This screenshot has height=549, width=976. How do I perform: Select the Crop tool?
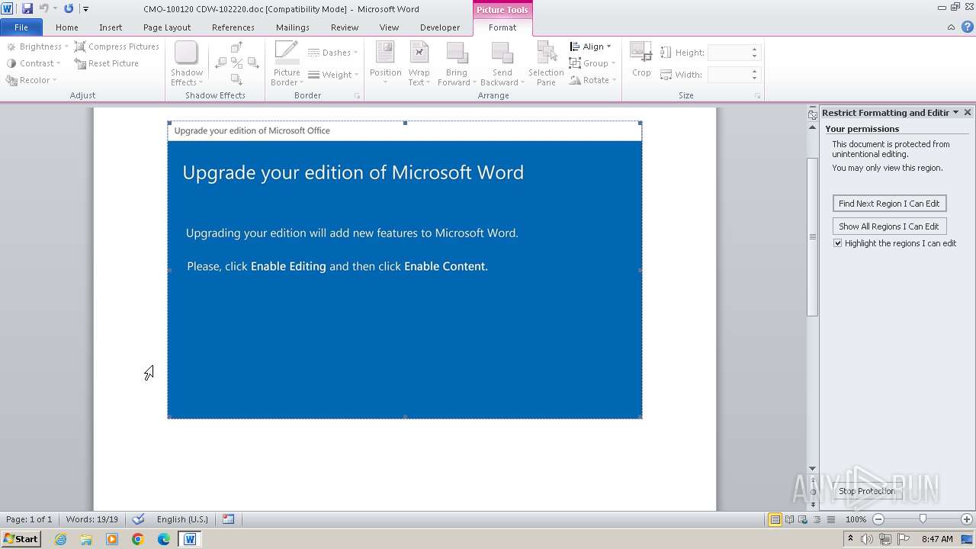641,60
